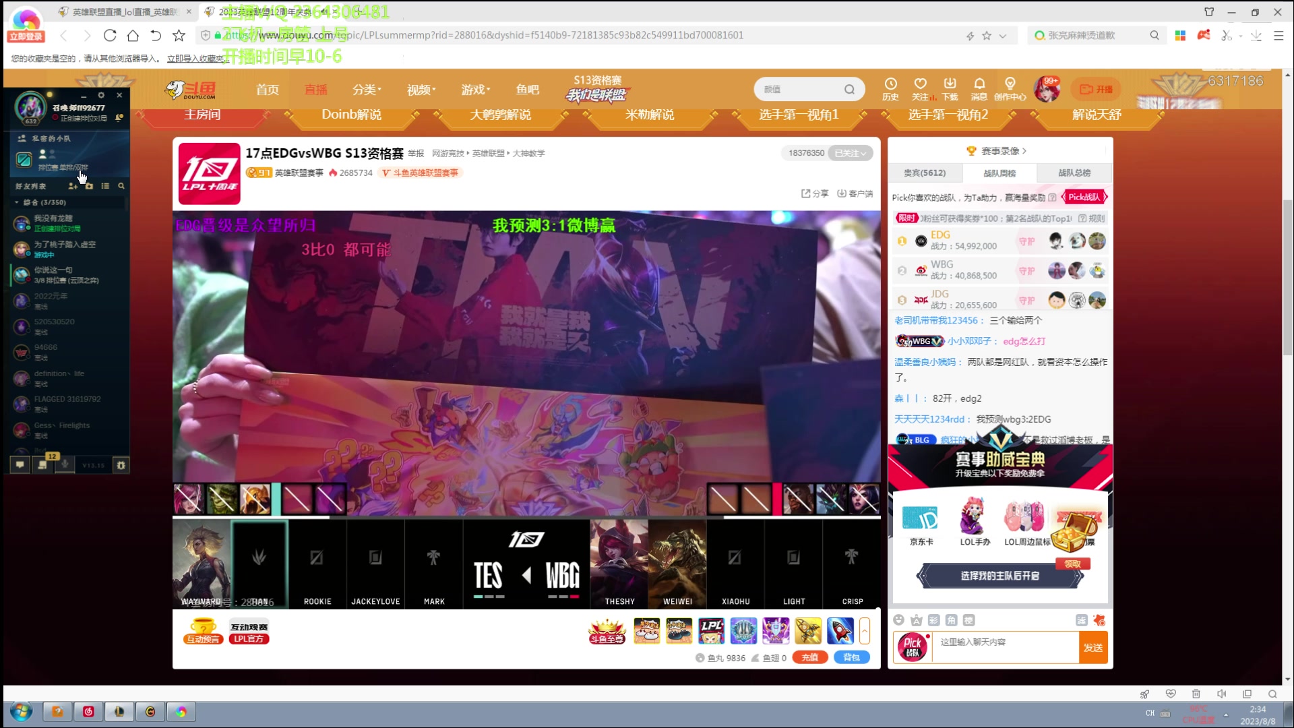Open the 背包 backpack button
Image resolution: width=1294 pixels, height=728 pixels.
[851, 657]
